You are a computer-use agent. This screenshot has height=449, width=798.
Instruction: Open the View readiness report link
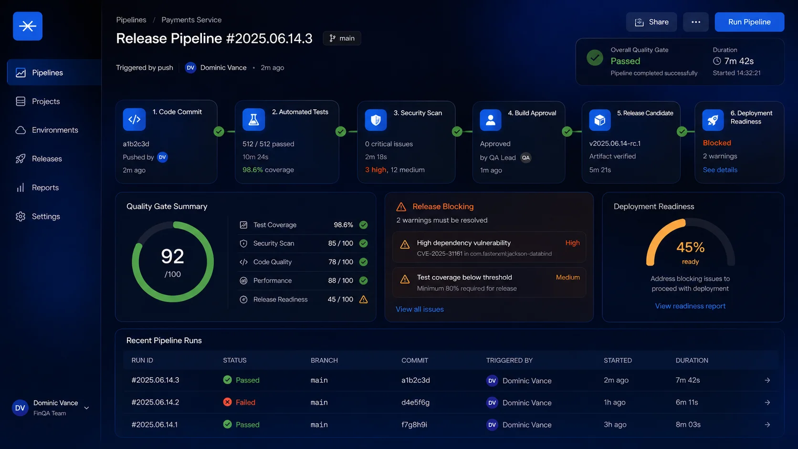690,306
